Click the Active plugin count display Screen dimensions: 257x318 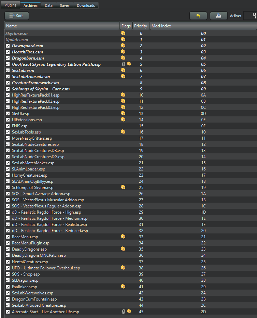pyautogui.click(x=250, y=16)
